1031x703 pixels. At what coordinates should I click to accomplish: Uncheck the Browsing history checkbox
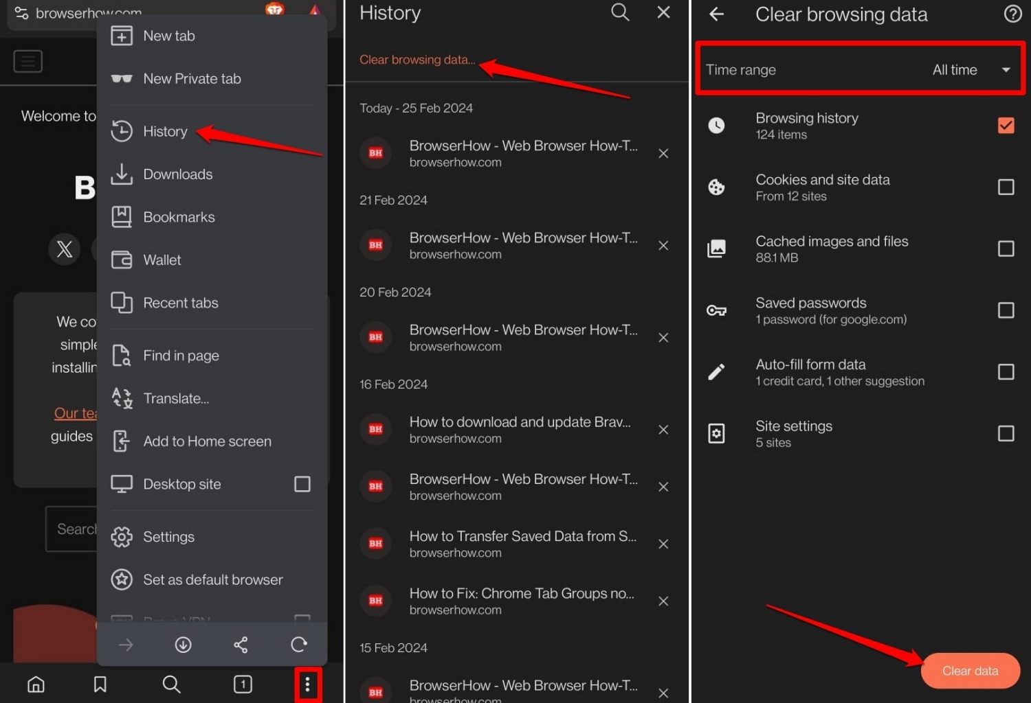coord(1006,126)
